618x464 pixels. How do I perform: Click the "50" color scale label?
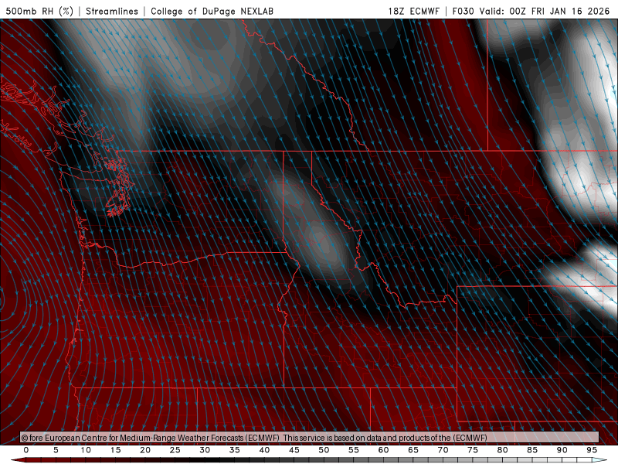coord(324,450)
